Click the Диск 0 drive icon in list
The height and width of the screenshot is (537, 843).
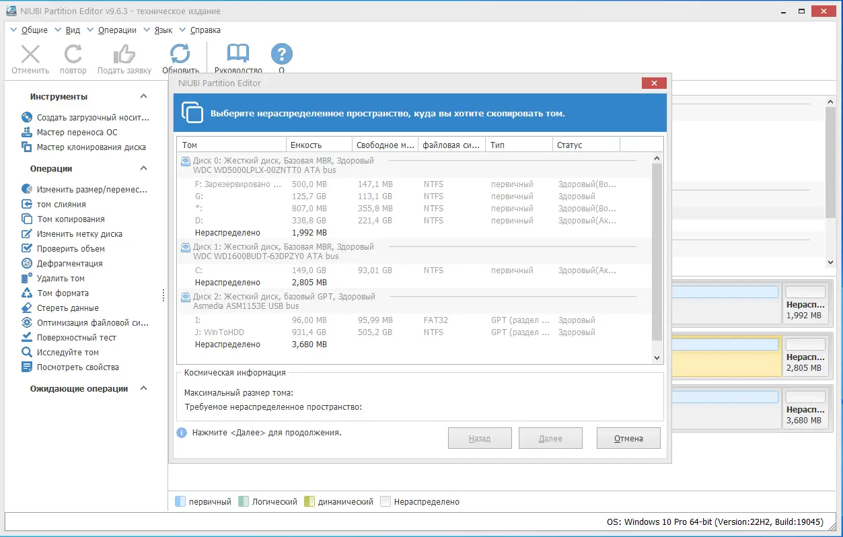coord(186,161)
